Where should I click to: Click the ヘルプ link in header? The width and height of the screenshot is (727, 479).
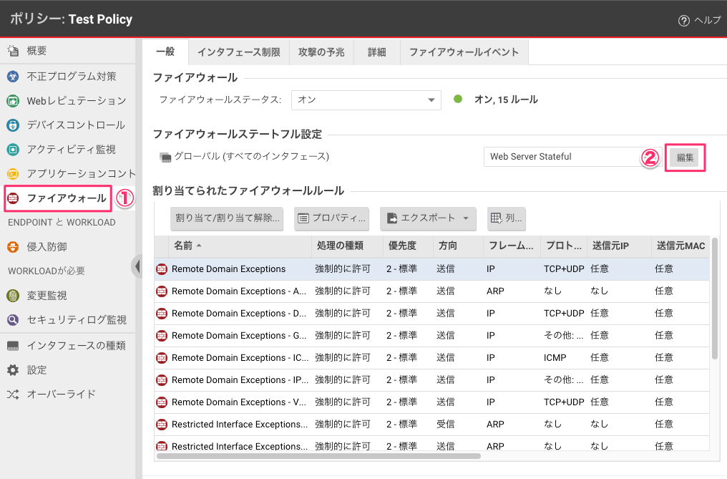click(x=708, y=20)
